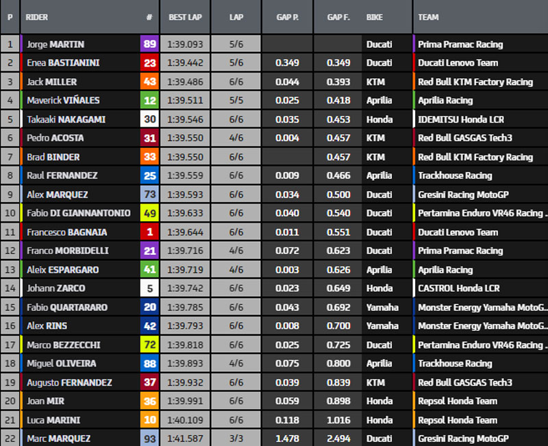548x446 pixels.
Task: Click Luca Marini's blue number 10 badge
Action: [149, 420]
